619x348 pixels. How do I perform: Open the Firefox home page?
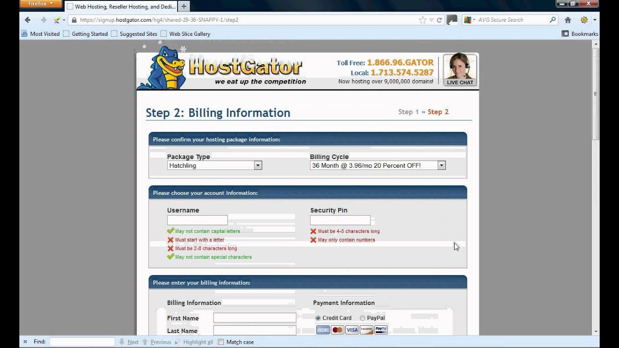tap(568, 20)
